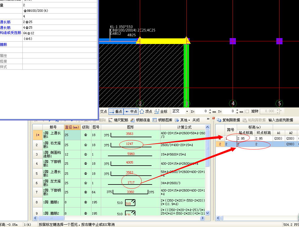The height and width of the screenshot is (227, 299).
Task: Click the stirrup shape icon showing 310
Action: click(130, 202)
